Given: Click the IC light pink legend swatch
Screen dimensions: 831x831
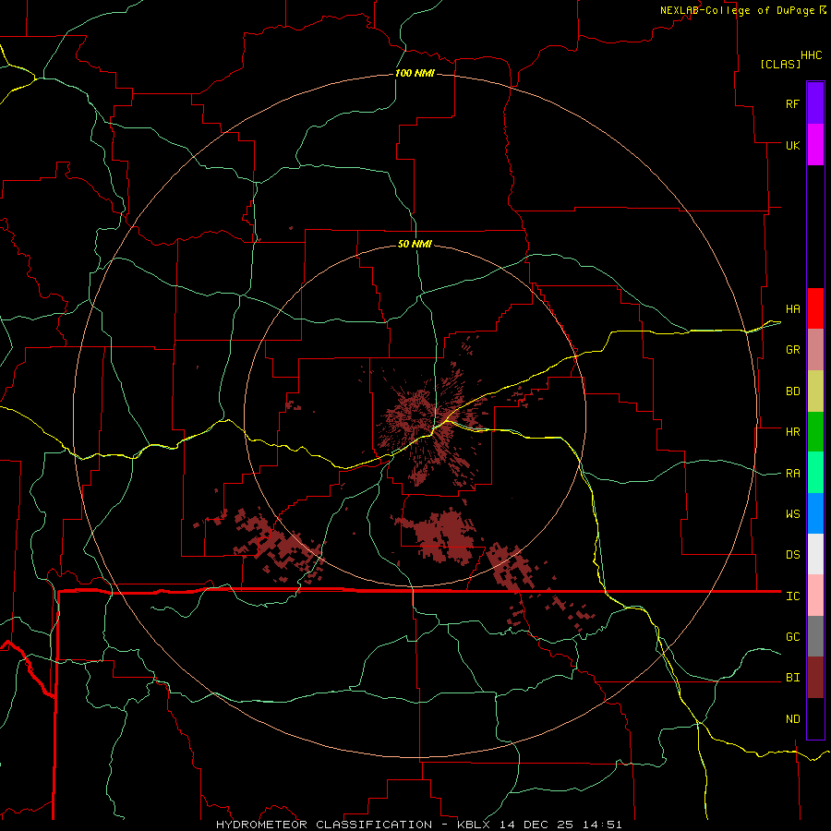Looking at the screenshot, I should click(x=815, y=596).
